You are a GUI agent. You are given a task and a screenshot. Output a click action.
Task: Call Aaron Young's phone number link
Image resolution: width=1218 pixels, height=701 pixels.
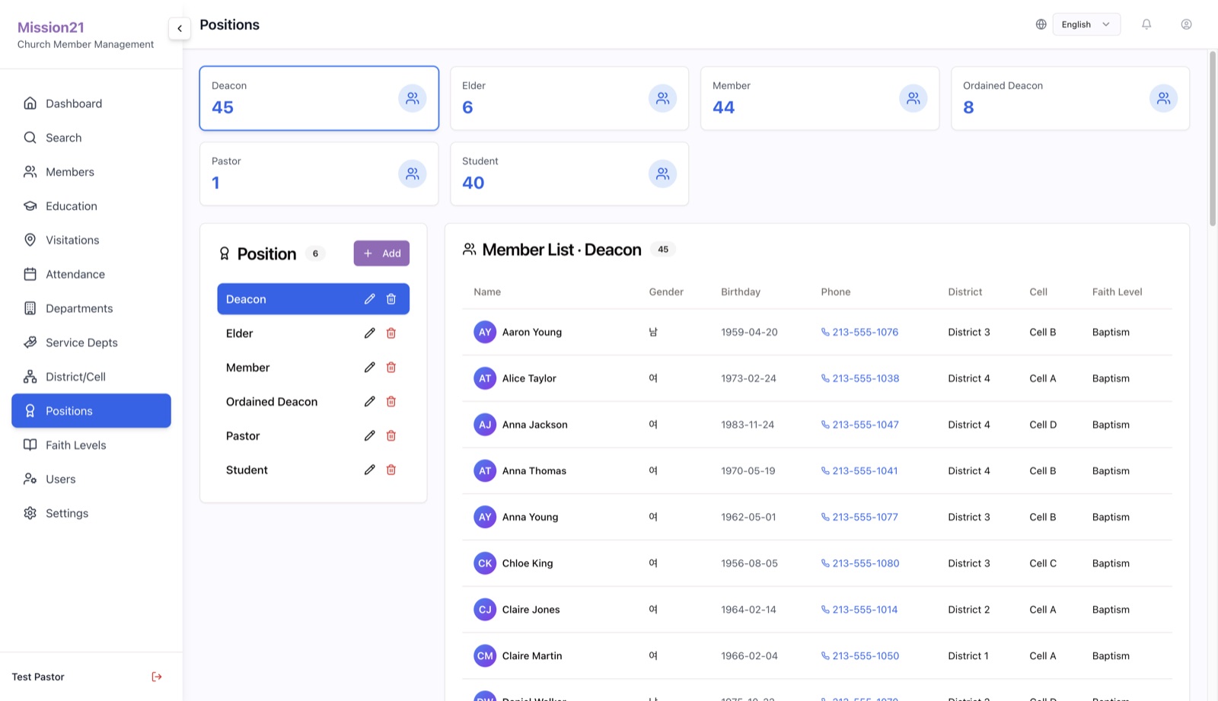[859, 332]
